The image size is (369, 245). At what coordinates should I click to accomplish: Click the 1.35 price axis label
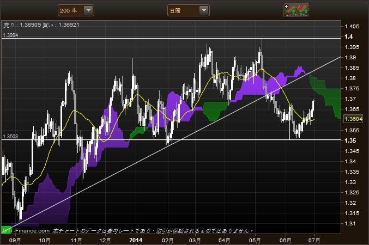(x=350, y=140)
